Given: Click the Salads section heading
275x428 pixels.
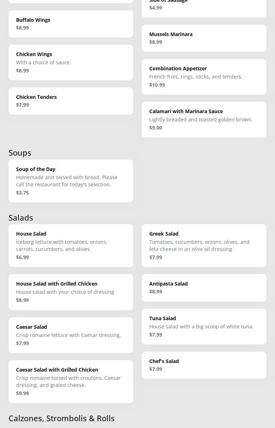Looking at the screenshot, I should tap(21, 217).
